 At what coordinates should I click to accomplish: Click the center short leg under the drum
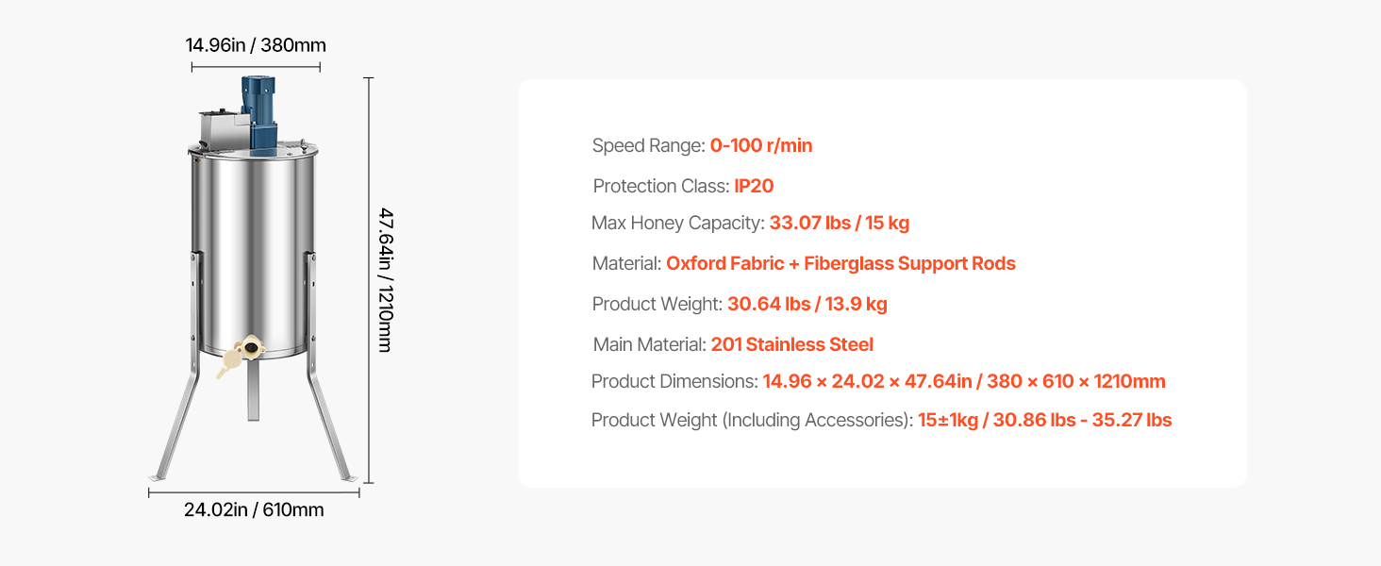253,391
